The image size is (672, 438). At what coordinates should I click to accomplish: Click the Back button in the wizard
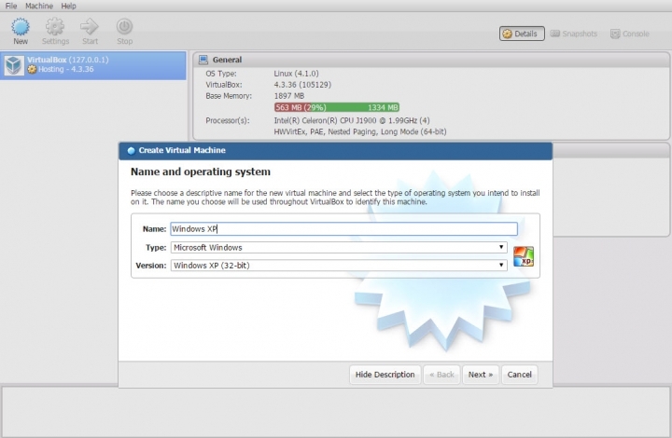[441, 375]
